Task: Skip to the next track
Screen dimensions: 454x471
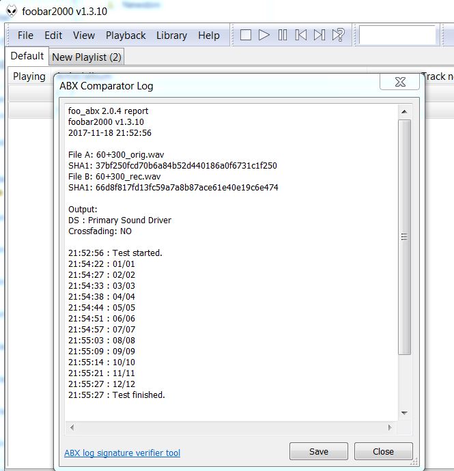Action: pyautogui.click(x=319, y=35)
